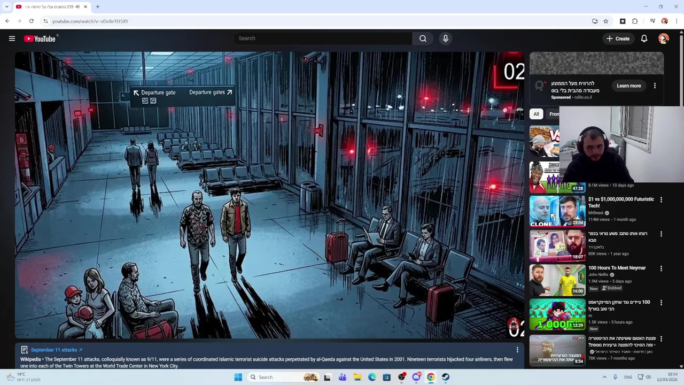Viewport: 684px width, 385px height.
Task: Open the 12:29 Minecraft video thumbnail
Action: tap(557, 314)
